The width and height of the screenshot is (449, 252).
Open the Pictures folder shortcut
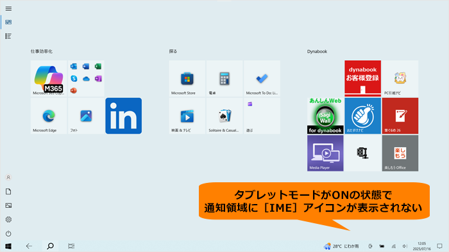(8, 205)
